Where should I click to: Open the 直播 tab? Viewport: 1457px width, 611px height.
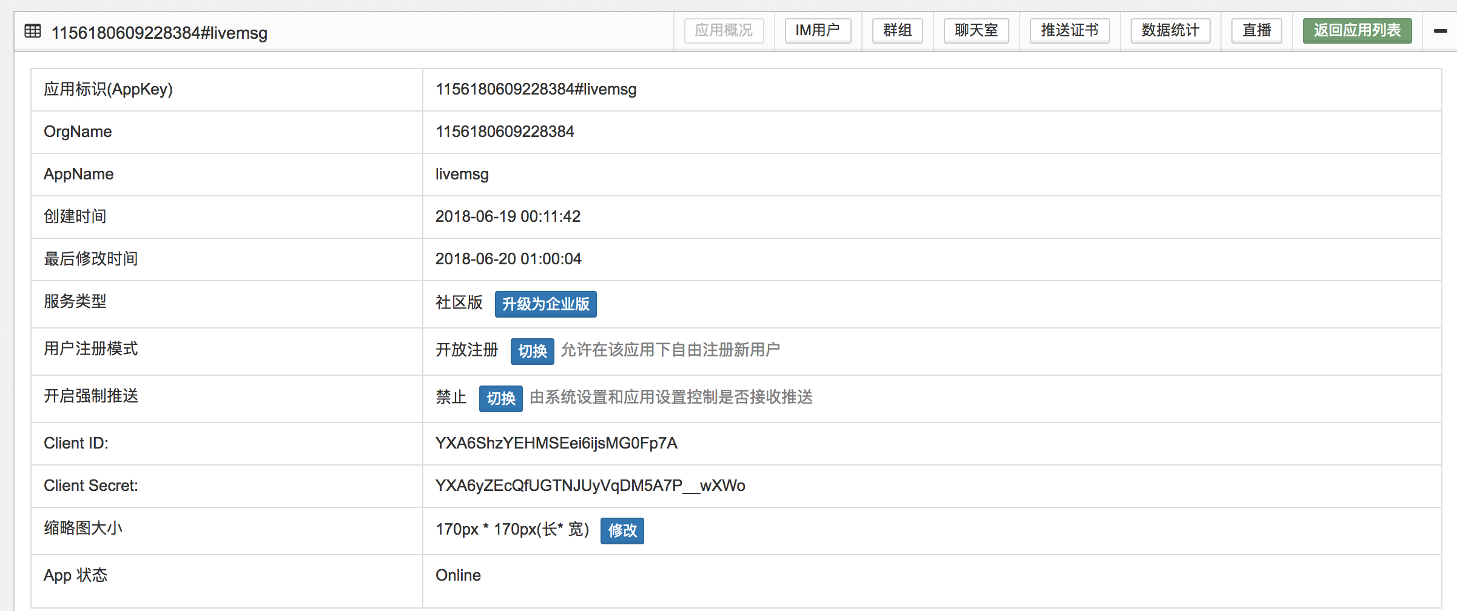(1256, 30)
